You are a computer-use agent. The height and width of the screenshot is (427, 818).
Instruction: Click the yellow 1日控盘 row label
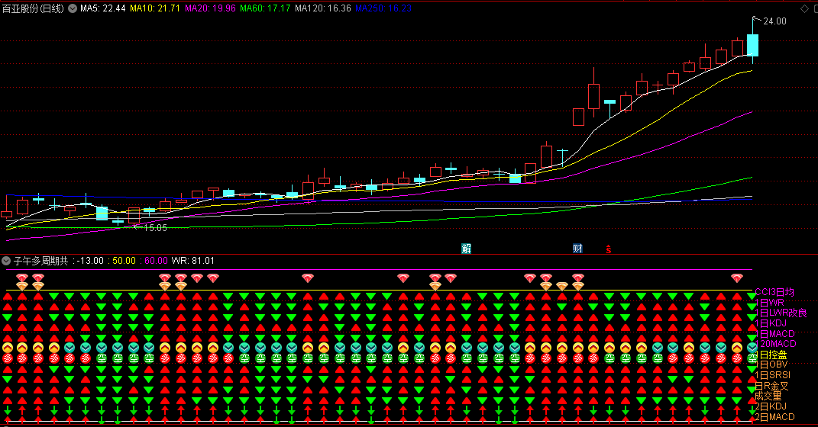pos(771,355)
